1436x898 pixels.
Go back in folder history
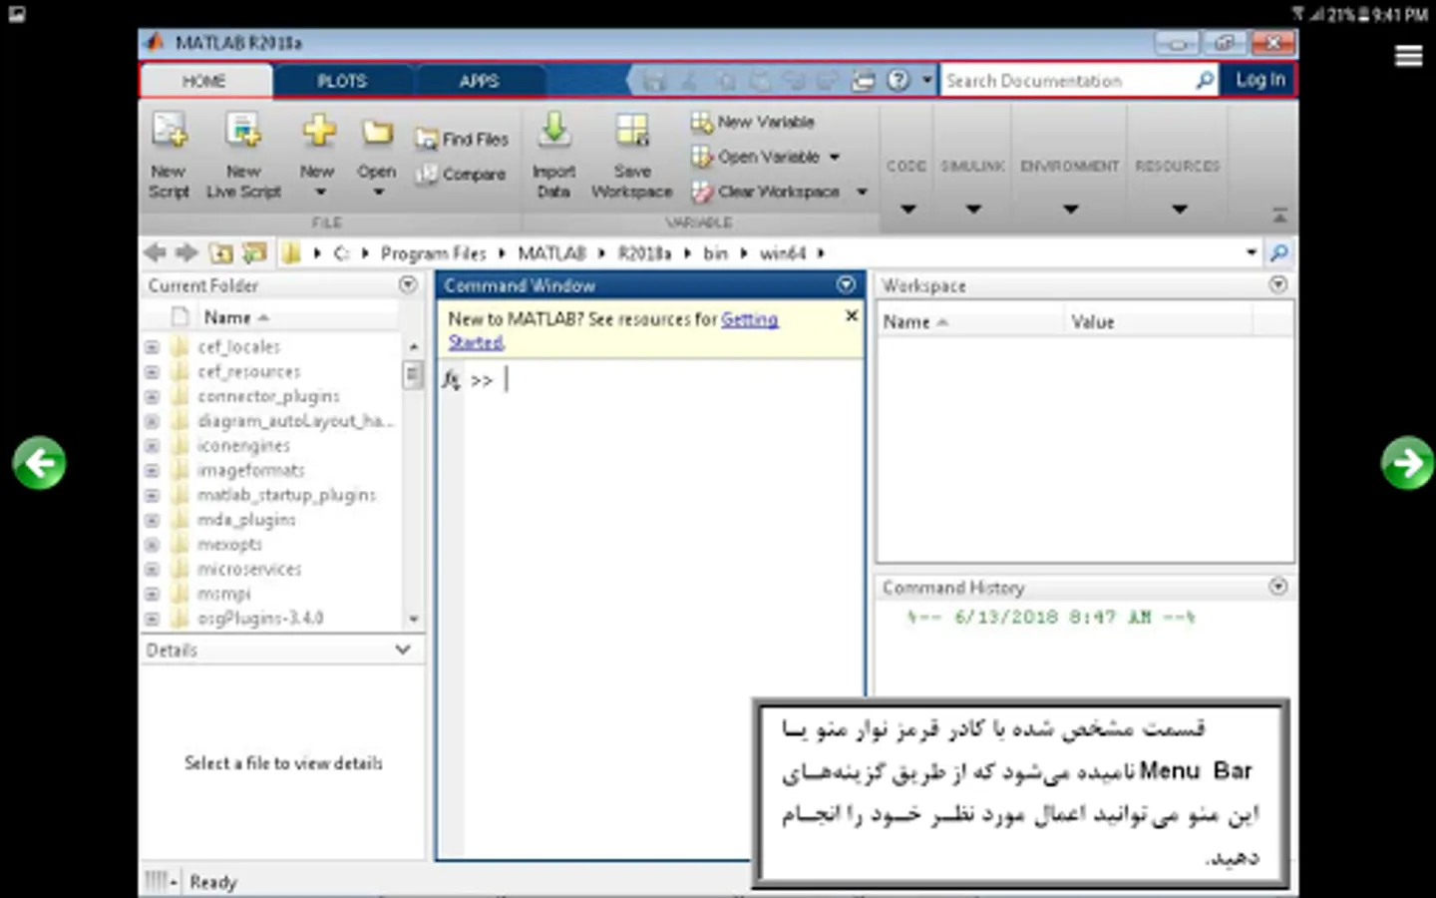tap(155, 253)
